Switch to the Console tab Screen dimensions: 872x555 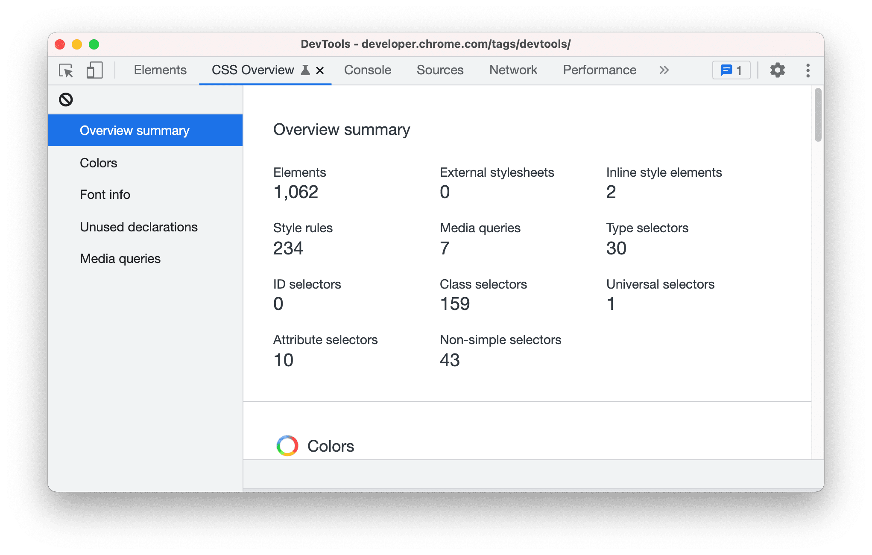[x=368, y=70]
